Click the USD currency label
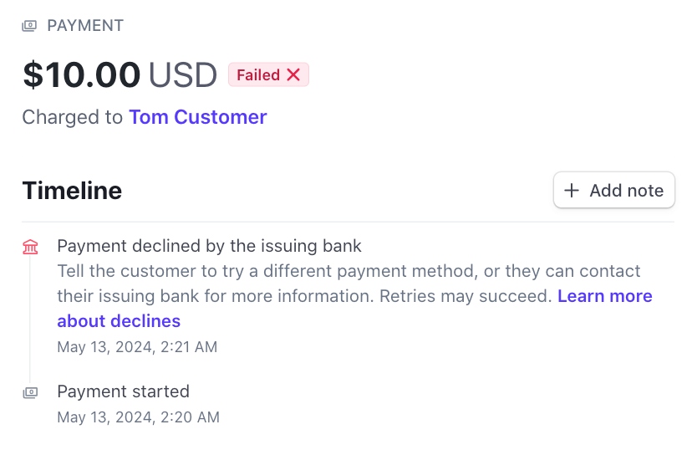697x450 pixels. 183,75
